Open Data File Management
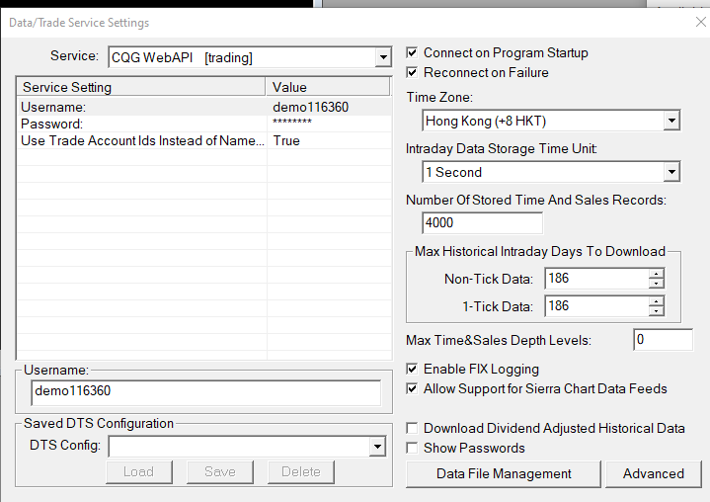Screen dimensions: 710x502 click(504, 474)
